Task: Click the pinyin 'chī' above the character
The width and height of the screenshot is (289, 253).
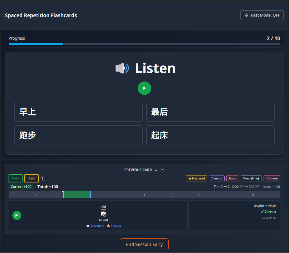Action: [103, 207]
